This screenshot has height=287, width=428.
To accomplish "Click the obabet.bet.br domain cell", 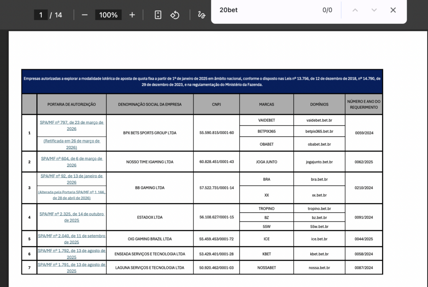I will pyautogui.click(x=319, y=144).
